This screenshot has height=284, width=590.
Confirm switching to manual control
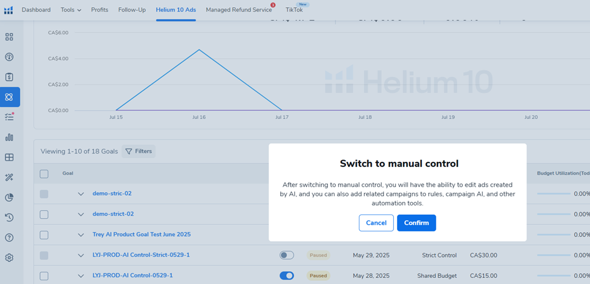coord(416,223)
